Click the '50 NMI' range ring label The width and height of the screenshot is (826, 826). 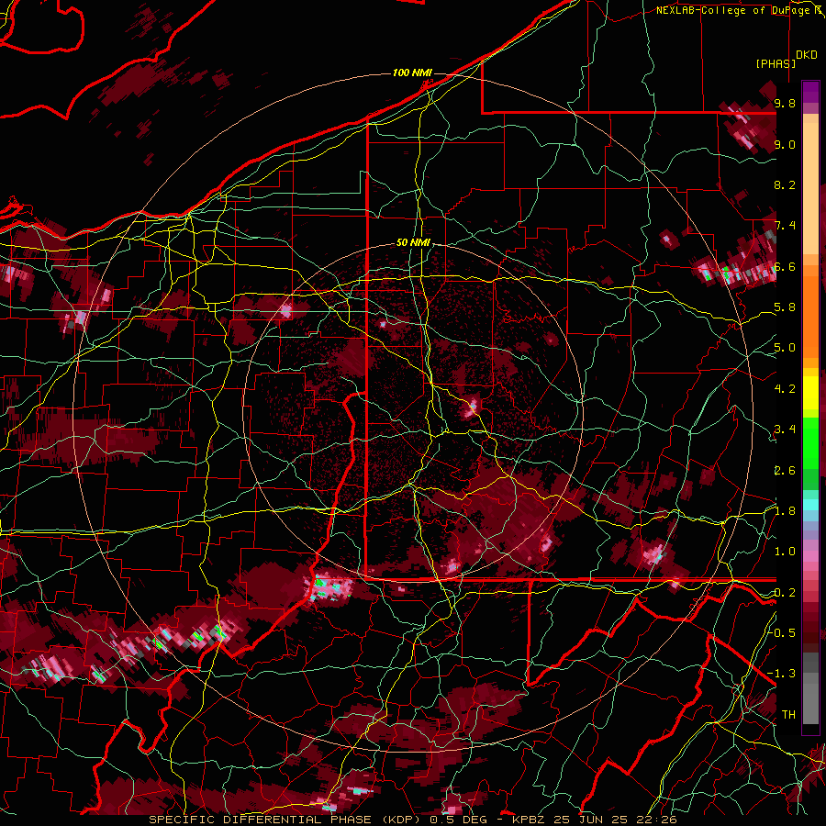pos(413,243)
